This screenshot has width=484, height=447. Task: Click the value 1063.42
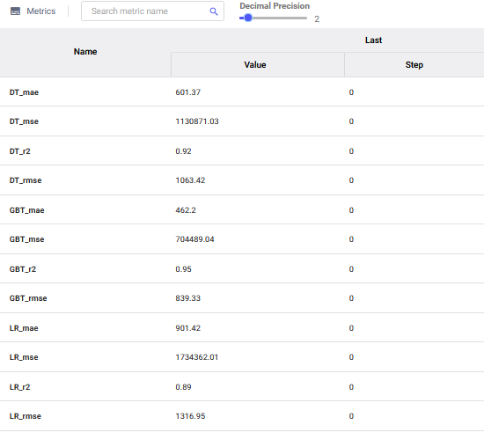coord(190,180)
